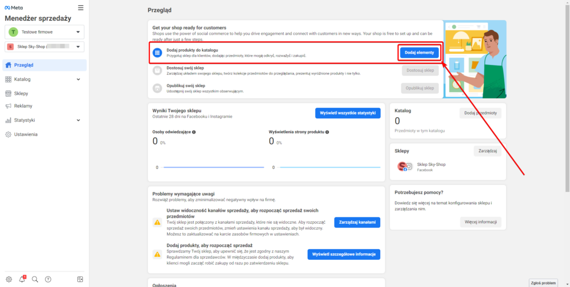This screenshot has width=570, height=287.
Task: Click info icon beside Wyświetlenia strony produktu
Action: [x=327, y=132]
